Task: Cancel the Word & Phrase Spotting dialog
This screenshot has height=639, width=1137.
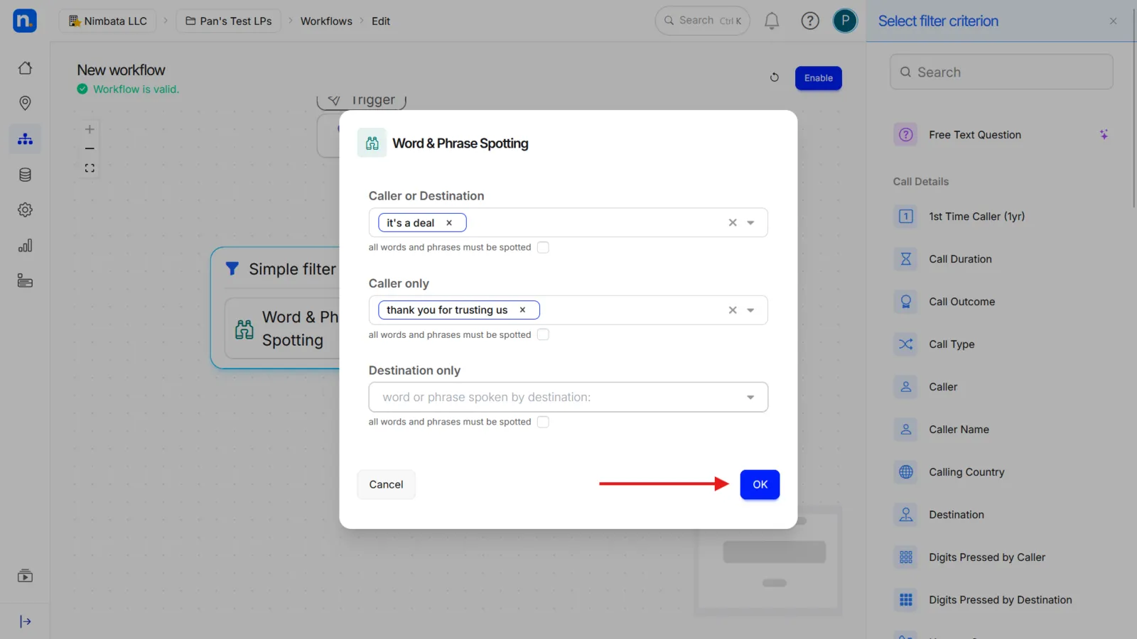Action: tap(386, 485)
